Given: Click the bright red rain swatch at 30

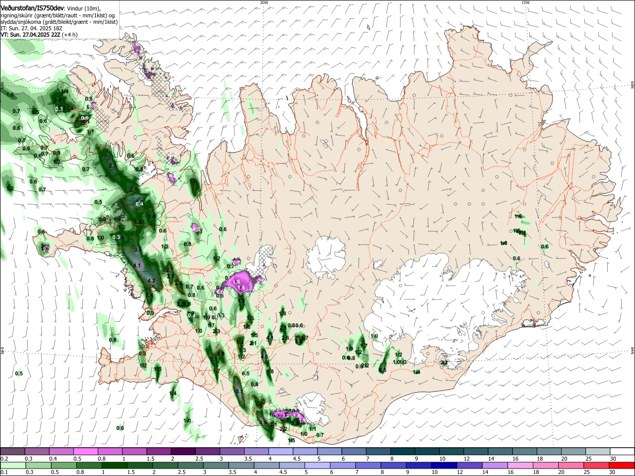Looking at the screenshot, I should (621, 466).
